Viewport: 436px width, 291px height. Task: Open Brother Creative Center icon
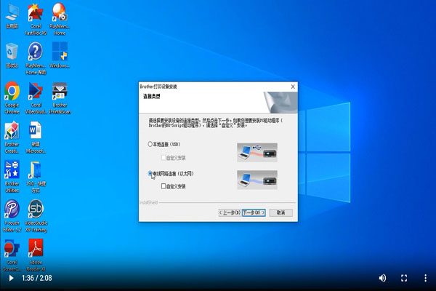tap(12, 137)
